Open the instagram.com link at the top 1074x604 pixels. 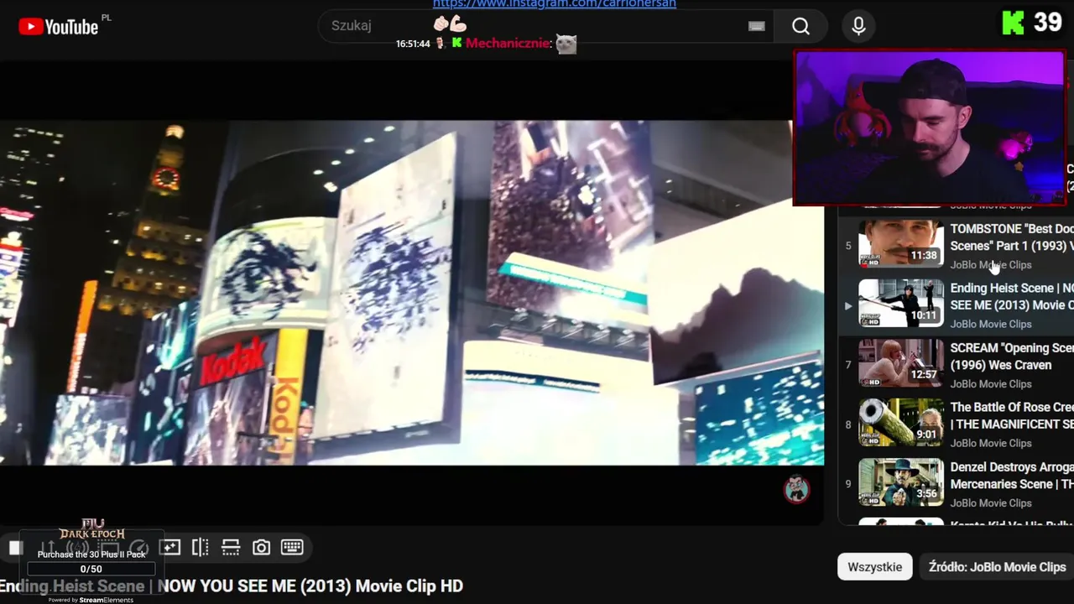[x=555, y=4]
